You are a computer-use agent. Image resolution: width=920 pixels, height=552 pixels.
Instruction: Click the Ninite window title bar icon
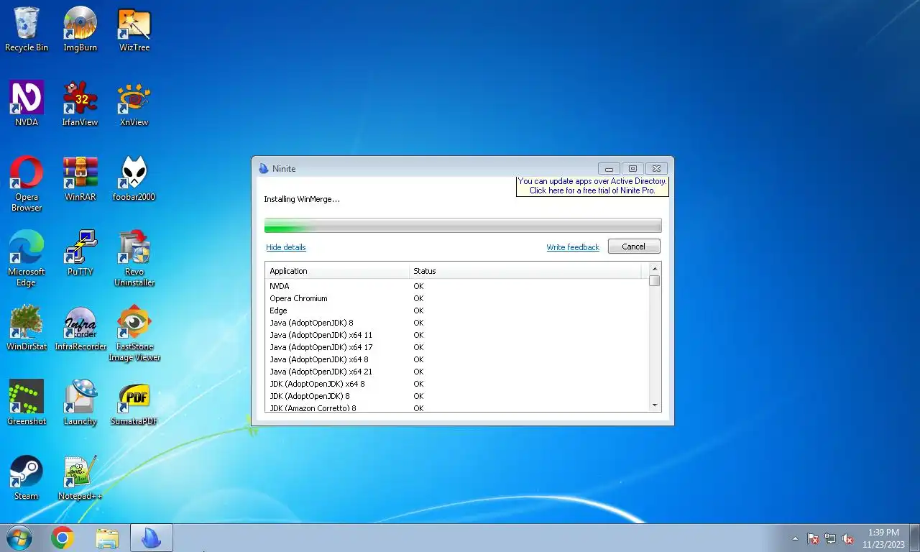pos(264,168)
